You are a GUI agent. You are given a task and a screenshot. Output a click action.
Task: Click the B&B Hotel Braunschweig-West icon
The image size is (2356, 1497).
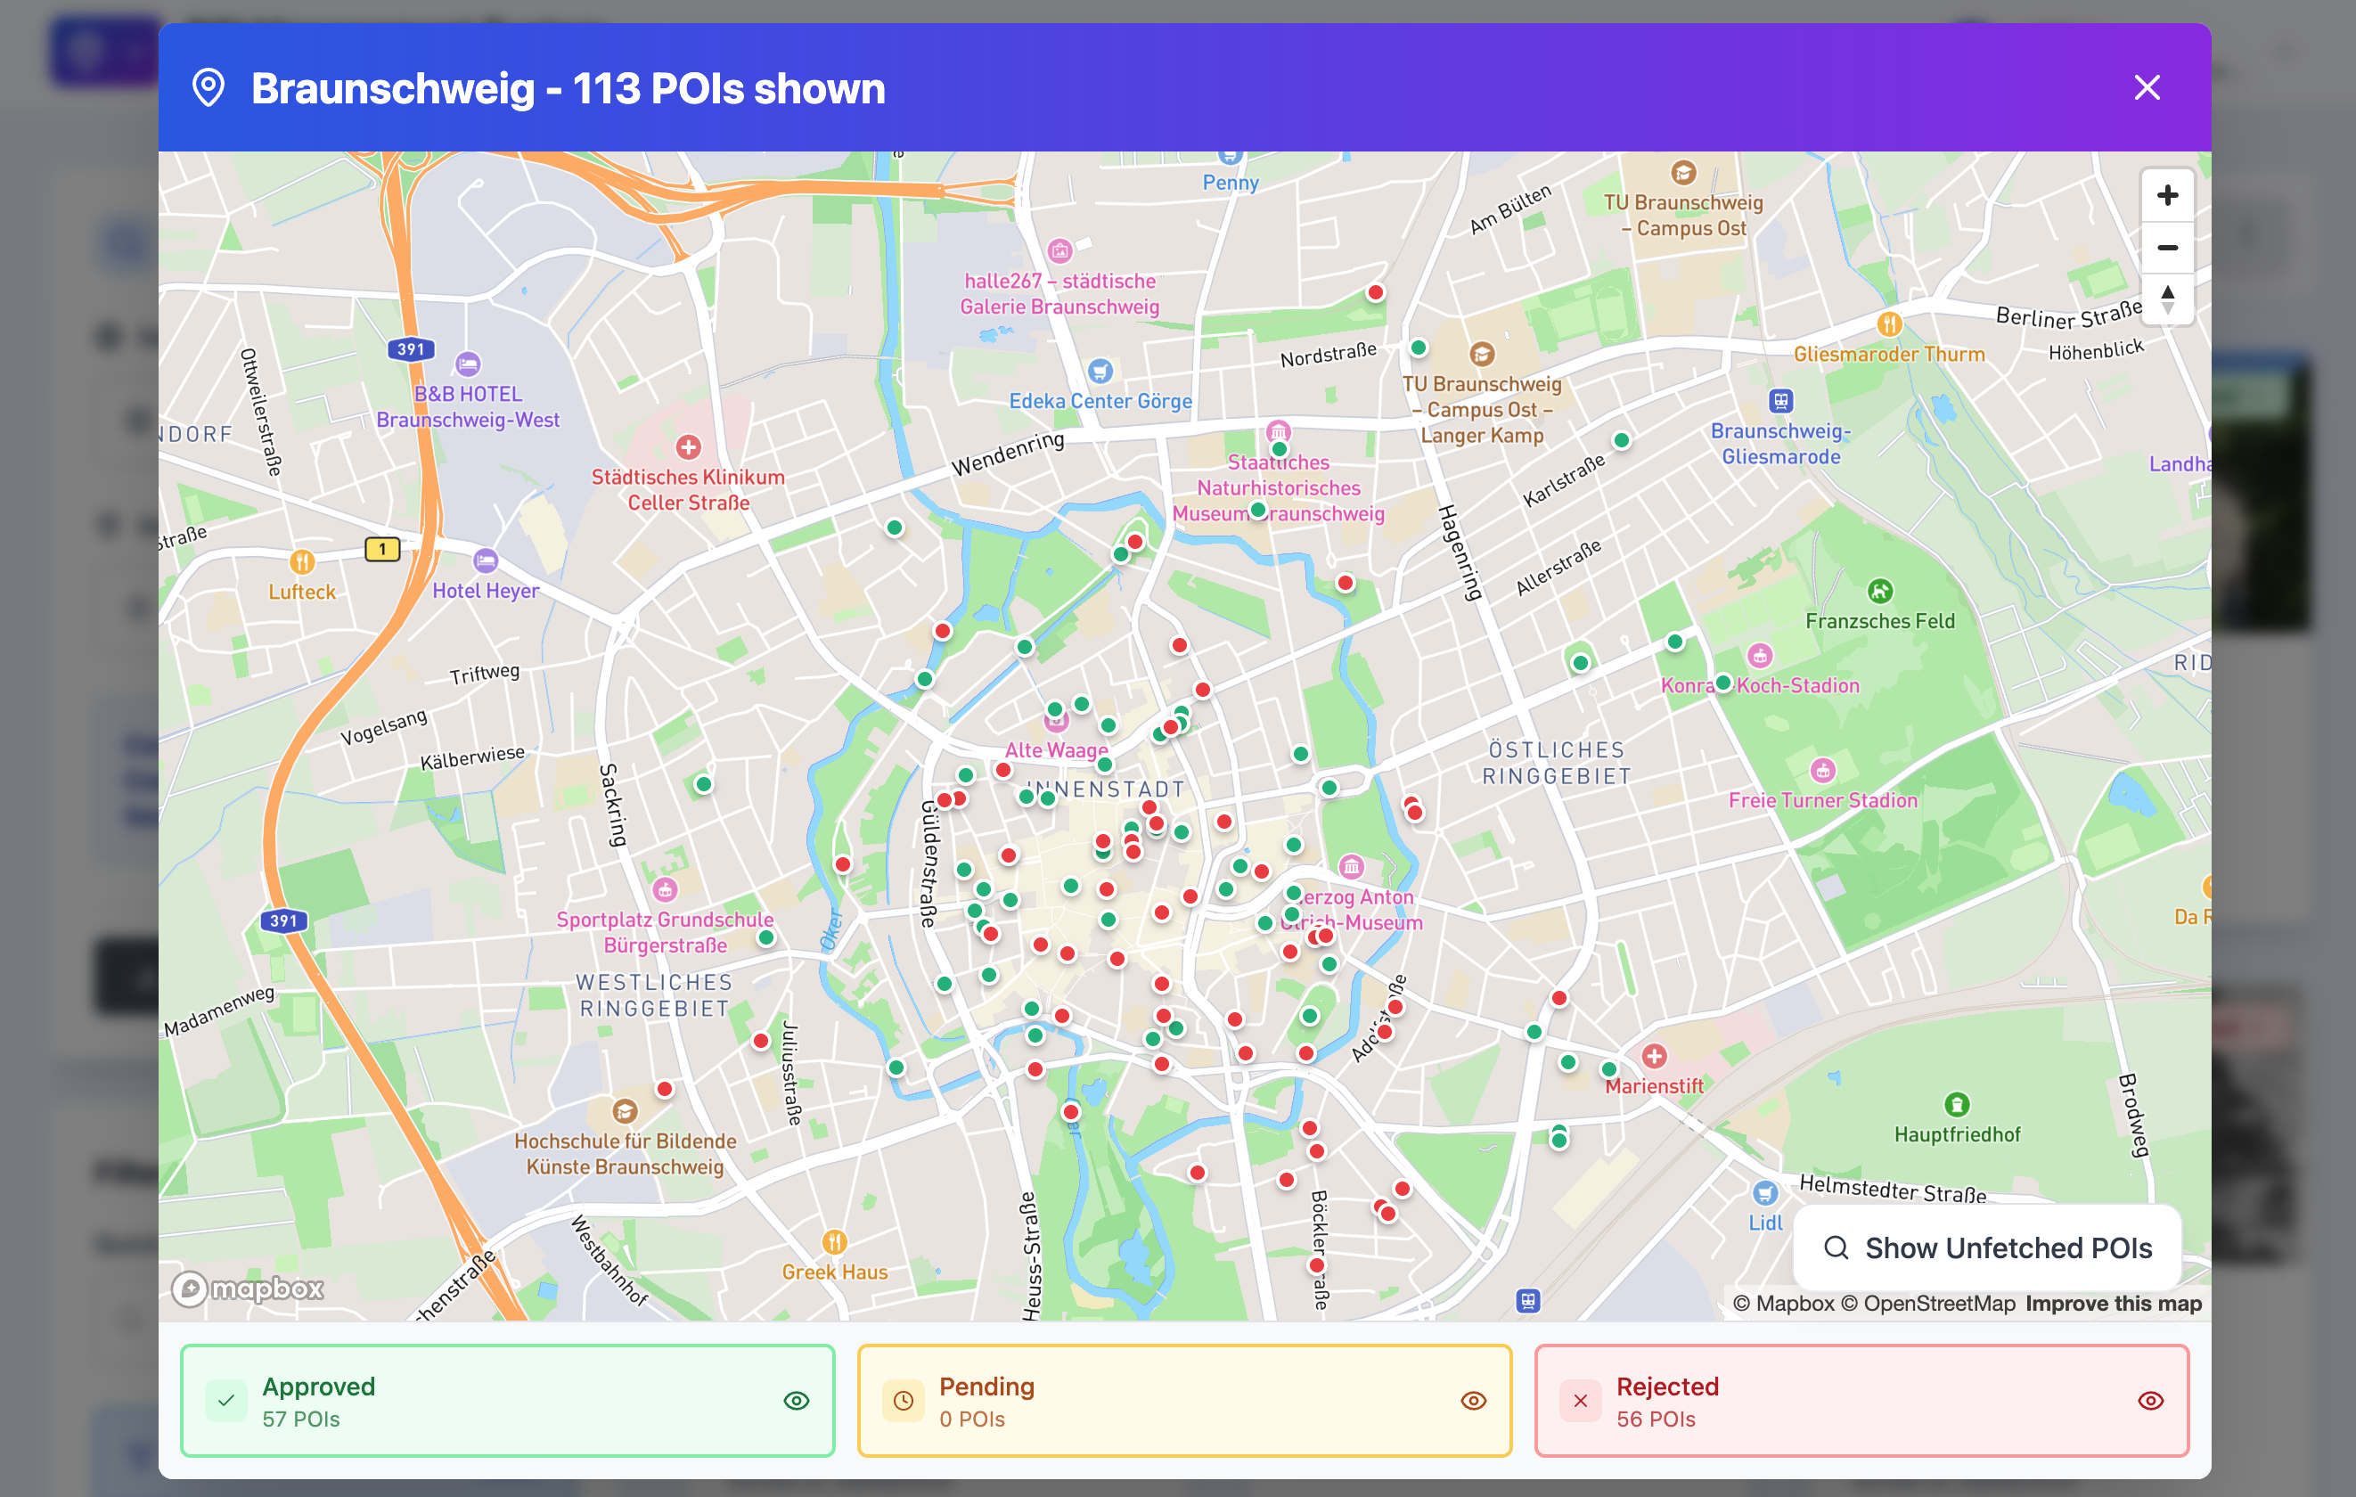click(x=468, y=365)
